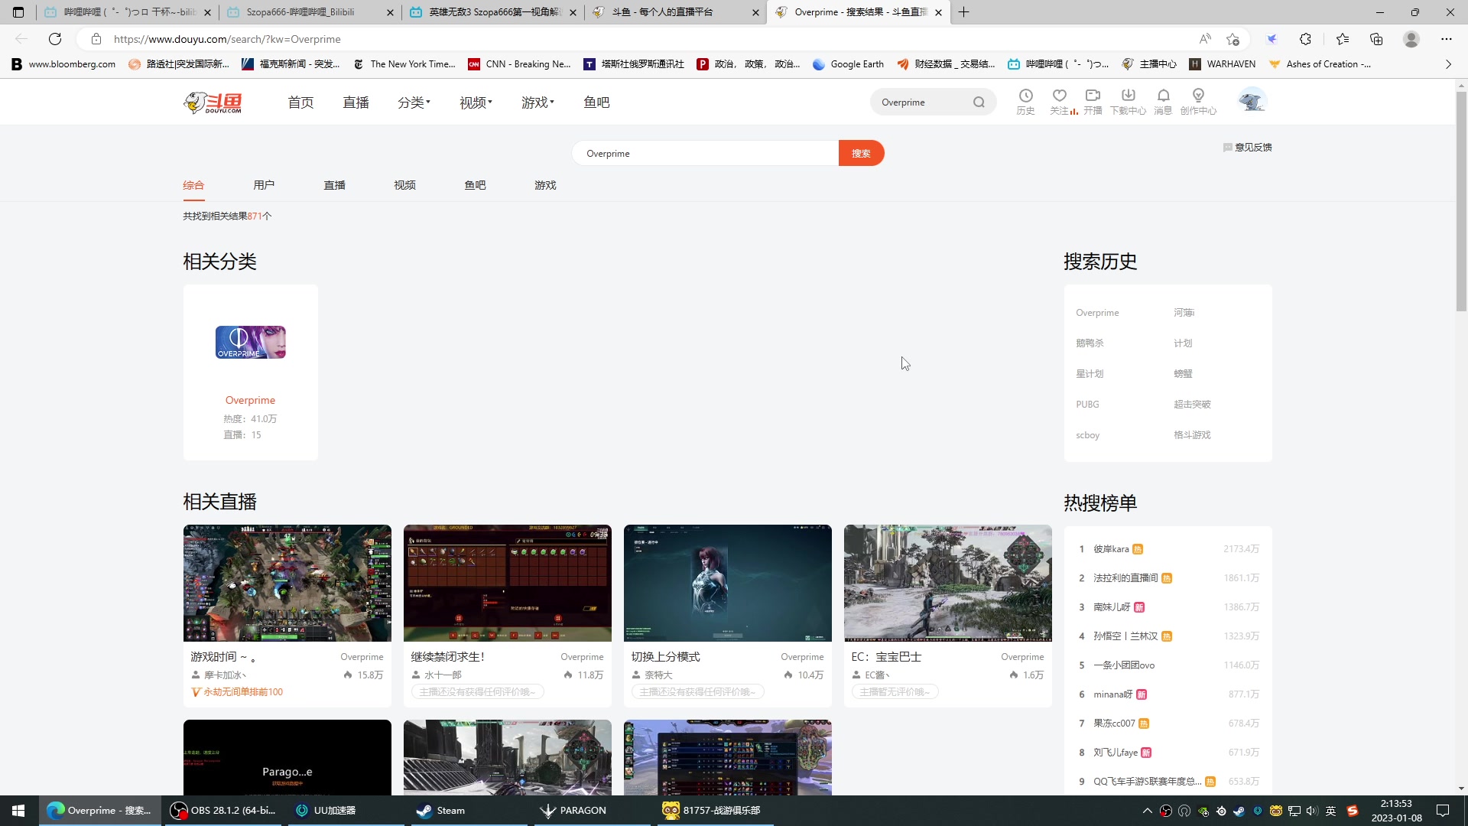Screen dimensions: 1468x826
Task: Switch to the 直播 results tab
Action: (334, 185)
